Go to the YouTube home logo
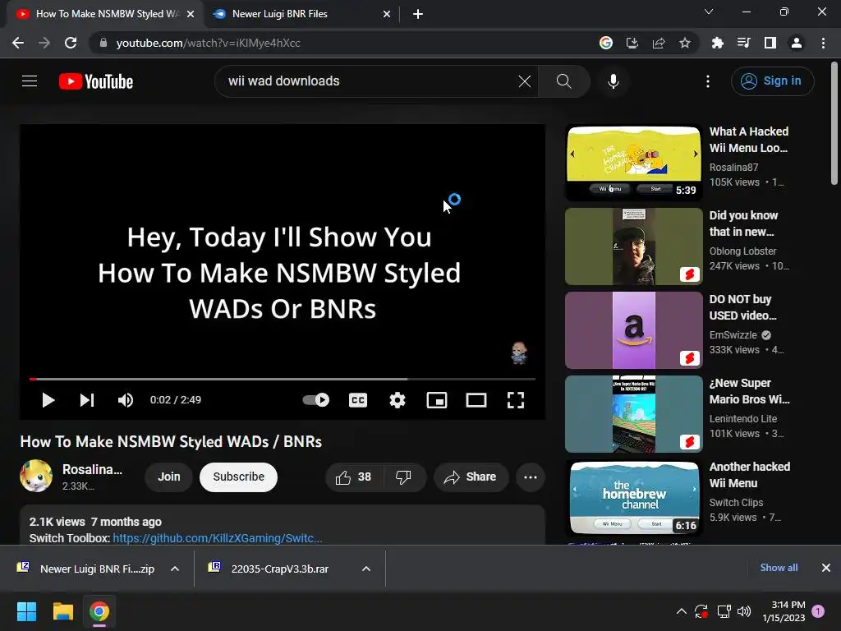 tap(96, 81)
